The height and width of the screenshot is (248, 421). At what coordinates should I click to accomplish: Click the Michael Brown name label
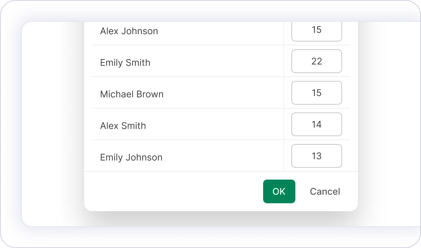coord(132,94)
